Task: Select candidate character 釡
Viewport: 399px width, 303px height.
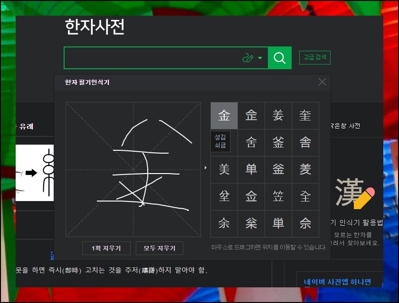Action: [278, 169]
